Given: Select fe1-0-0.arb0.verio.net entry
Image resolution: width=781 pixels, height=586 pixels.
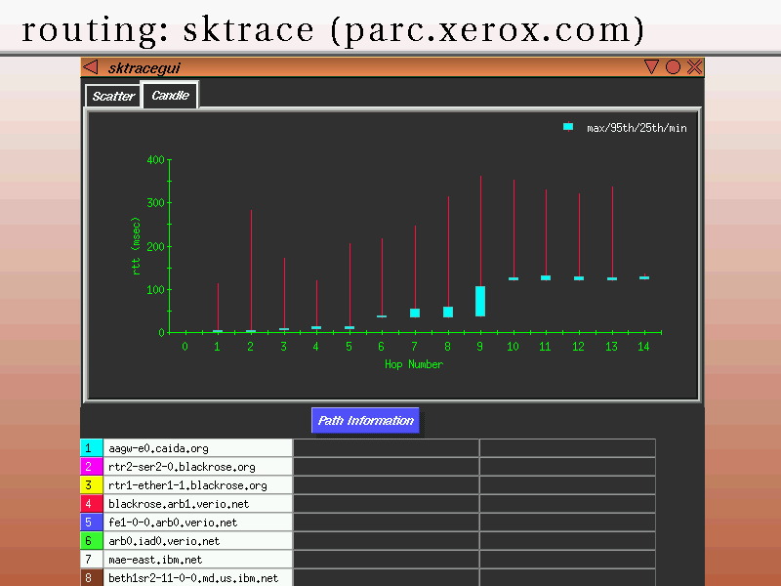Looking at the screenshot, I should point(198,522).
